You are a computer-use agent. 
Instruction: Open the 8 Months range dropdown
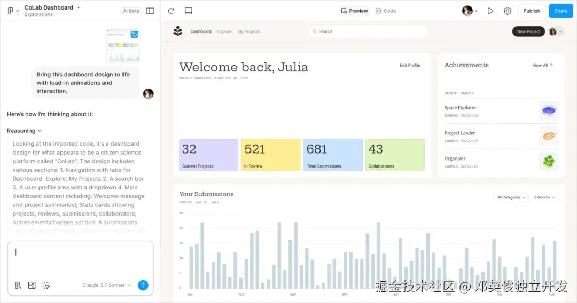(x=544, y=197)
